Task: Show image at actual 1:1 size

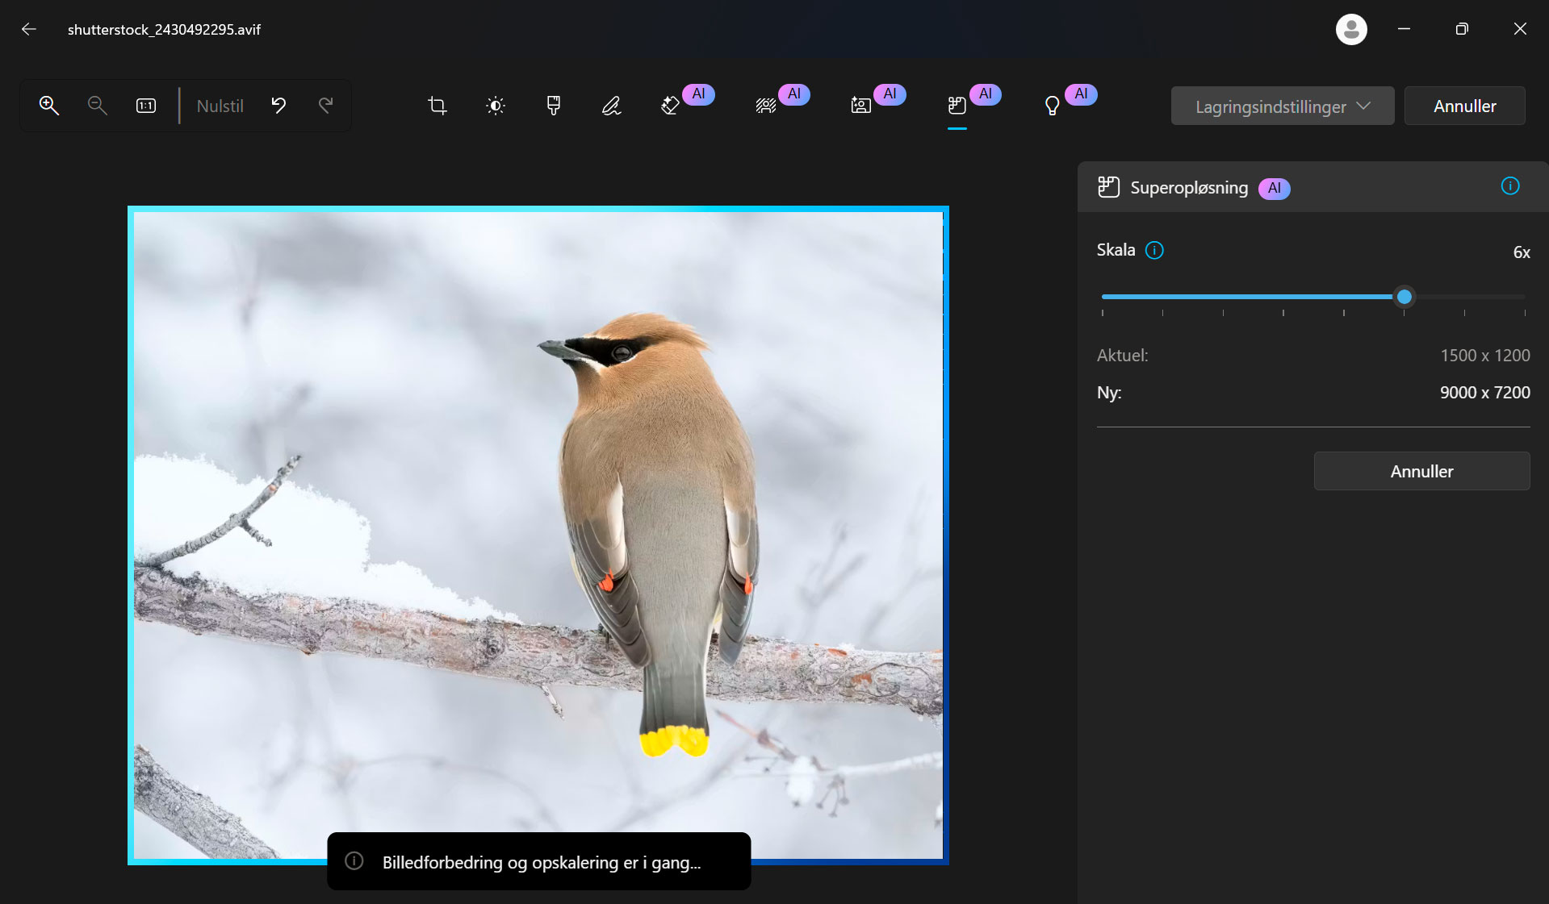Action: coord(146,106)
